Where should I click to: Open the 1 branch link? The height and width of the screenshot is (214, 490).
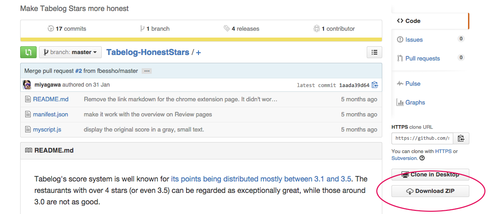155,29
